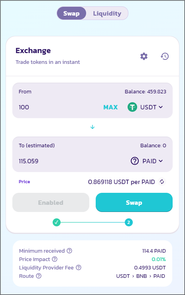
Task: Click the estimated amount field 115.059
Action: tap(71, 161)
